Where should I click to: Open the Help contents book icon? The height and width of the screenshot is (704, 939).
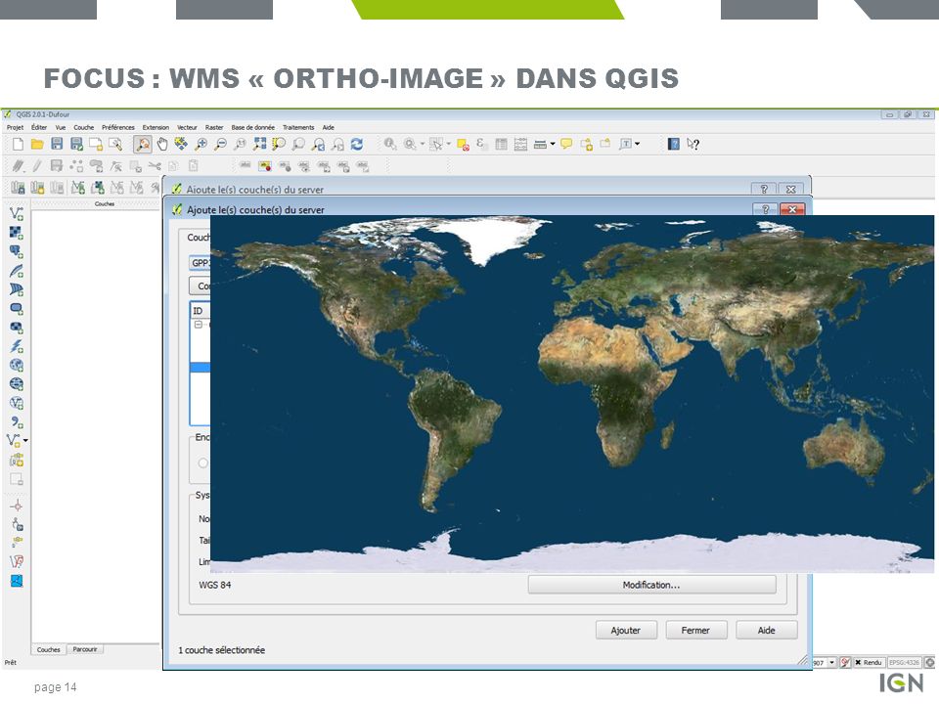click(x=674, y=145)
